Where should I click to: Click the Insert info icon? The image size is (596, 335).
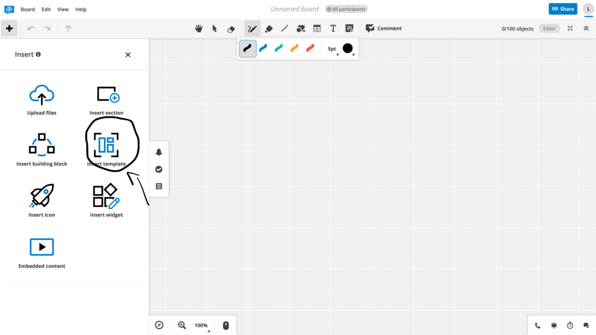point(38,54)
